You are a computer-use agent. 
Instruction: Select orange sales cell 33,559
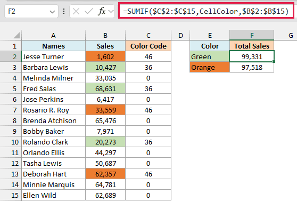tap(105, 110)
